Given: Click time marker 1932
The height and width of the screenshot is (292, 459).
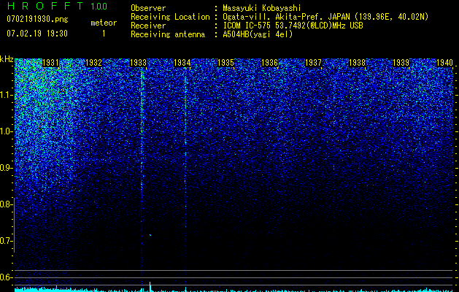Looking at the screenshot, I should 93,63.
